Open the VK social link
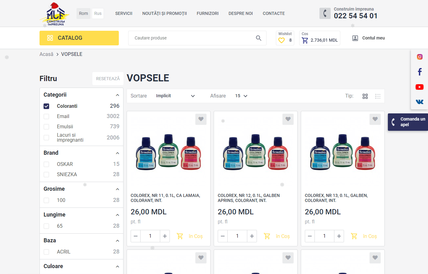428x274 pixels. pyautogui.click(x=420, y=102)
